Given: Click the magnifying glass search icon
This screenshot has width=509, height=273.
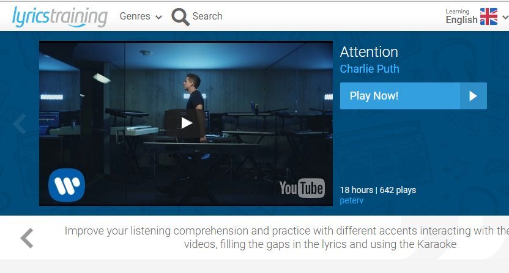Looking at the screenshot, I should [x=180, y=16].
